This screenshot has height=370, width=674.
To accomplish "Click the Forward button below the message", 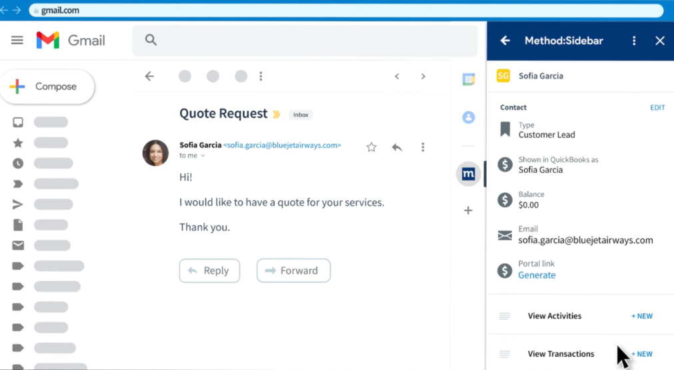I will [x=293, y=271].
